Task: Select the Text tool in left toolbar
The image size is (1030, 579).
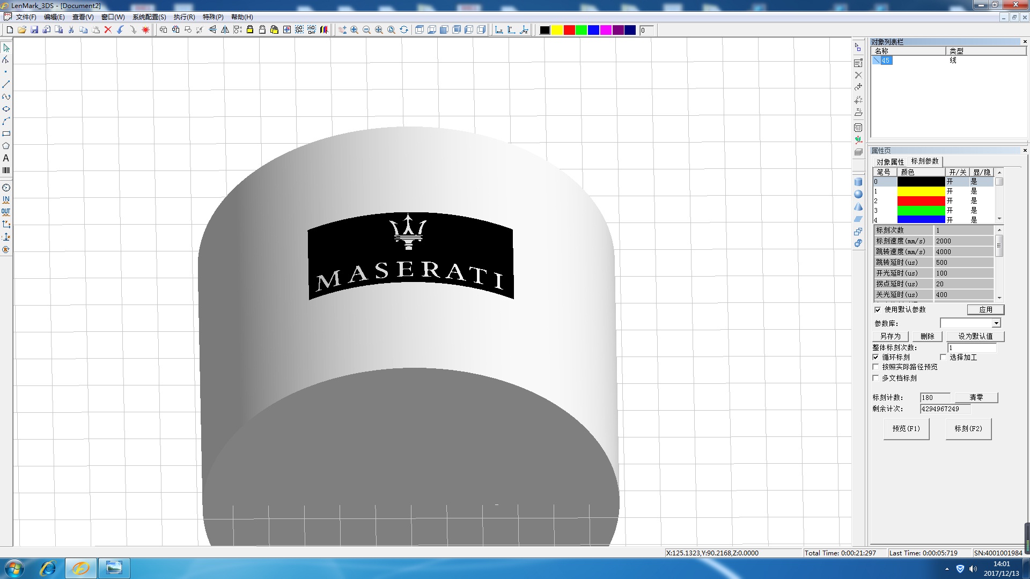Action: 6,158
